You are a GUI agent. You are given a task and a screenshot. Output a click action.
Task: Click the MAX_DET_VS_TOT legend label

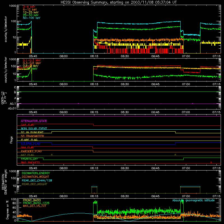(34, 206)
